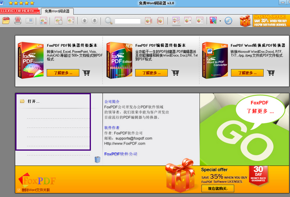Image resolution: width=290 pixels, height=197 pixels.
Task: Click the colorful abc language icon
Action: tap(213, 21)
